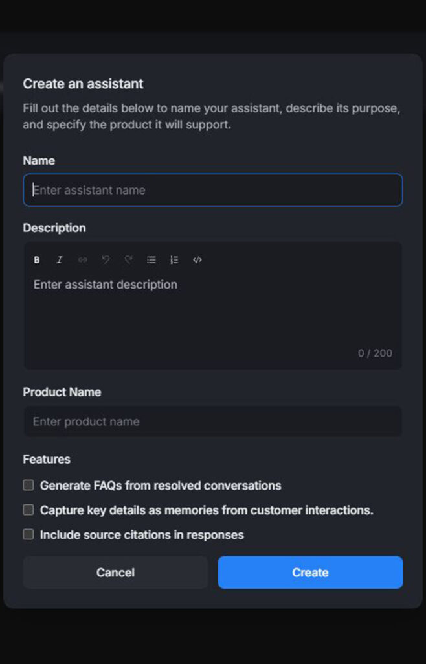Screen dimensions: 426x664
Task: Enable 'Include source citations in responses'
Action: (x=28, y=534)
